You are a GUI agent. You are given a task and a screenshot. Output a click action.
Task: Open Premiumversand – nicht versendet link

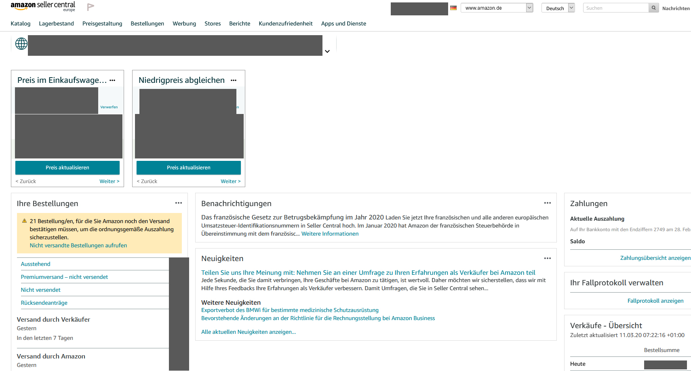click(x=64, y=277)
